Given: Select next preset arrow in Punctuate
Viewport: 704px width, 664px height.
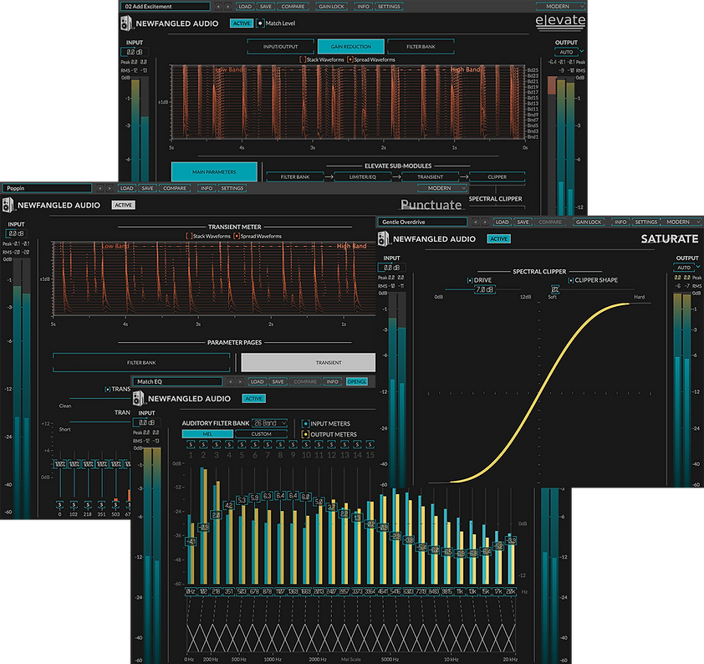Looking at the screenshot, I should 109,188.
